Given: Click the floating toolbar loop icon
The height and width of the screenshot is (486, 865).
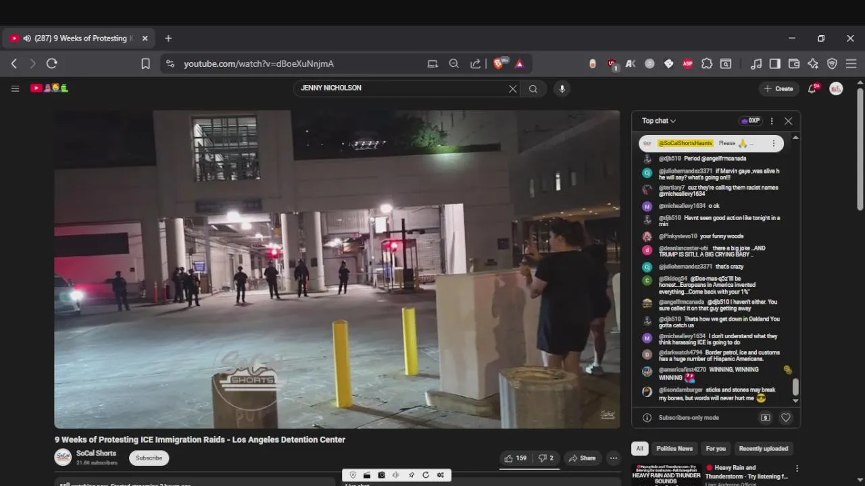Looking at the screenshot, I should 426,475.
